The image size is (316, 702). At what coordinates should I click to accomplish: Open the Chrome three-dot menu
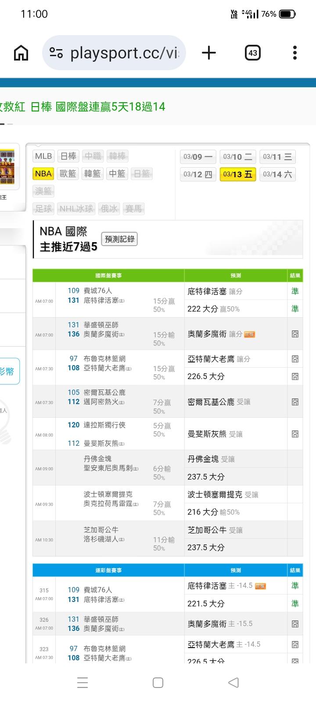coord(294,53)
